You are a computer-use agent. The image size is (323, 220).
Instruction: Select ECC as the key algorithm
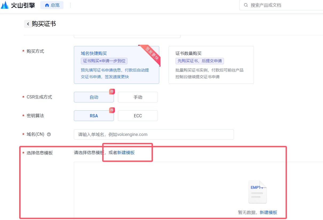tap(138, 116)
